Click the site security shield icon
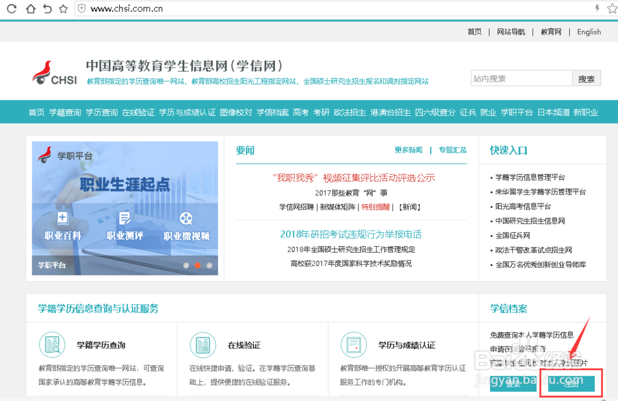Image resolution: width=618 pixels, height=401 pixels. point(82,8)
